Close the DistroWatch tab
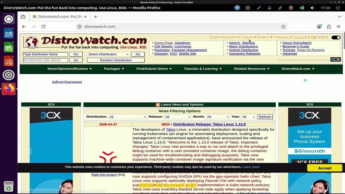 click(x=85, y=17)
